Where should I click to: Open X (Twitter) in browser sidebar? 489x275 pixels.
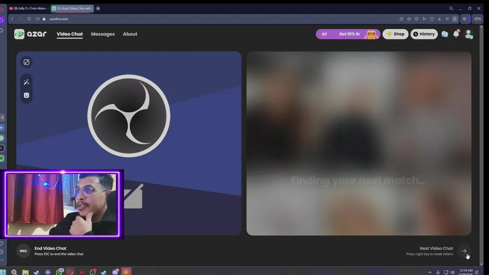click(x=2, y=148)
